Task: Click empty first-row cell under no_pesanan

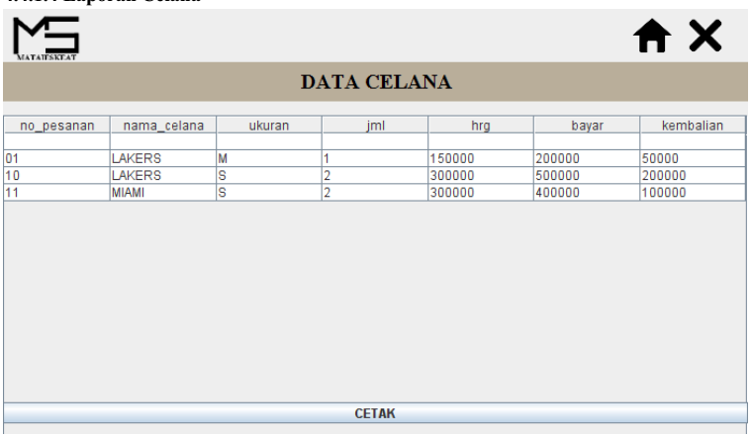Action: coord(57,141)
